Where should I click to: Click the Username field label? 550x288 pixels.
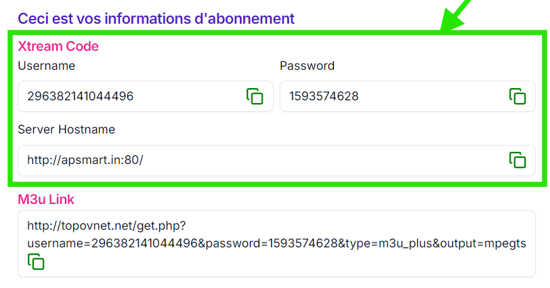click(46, 66)
